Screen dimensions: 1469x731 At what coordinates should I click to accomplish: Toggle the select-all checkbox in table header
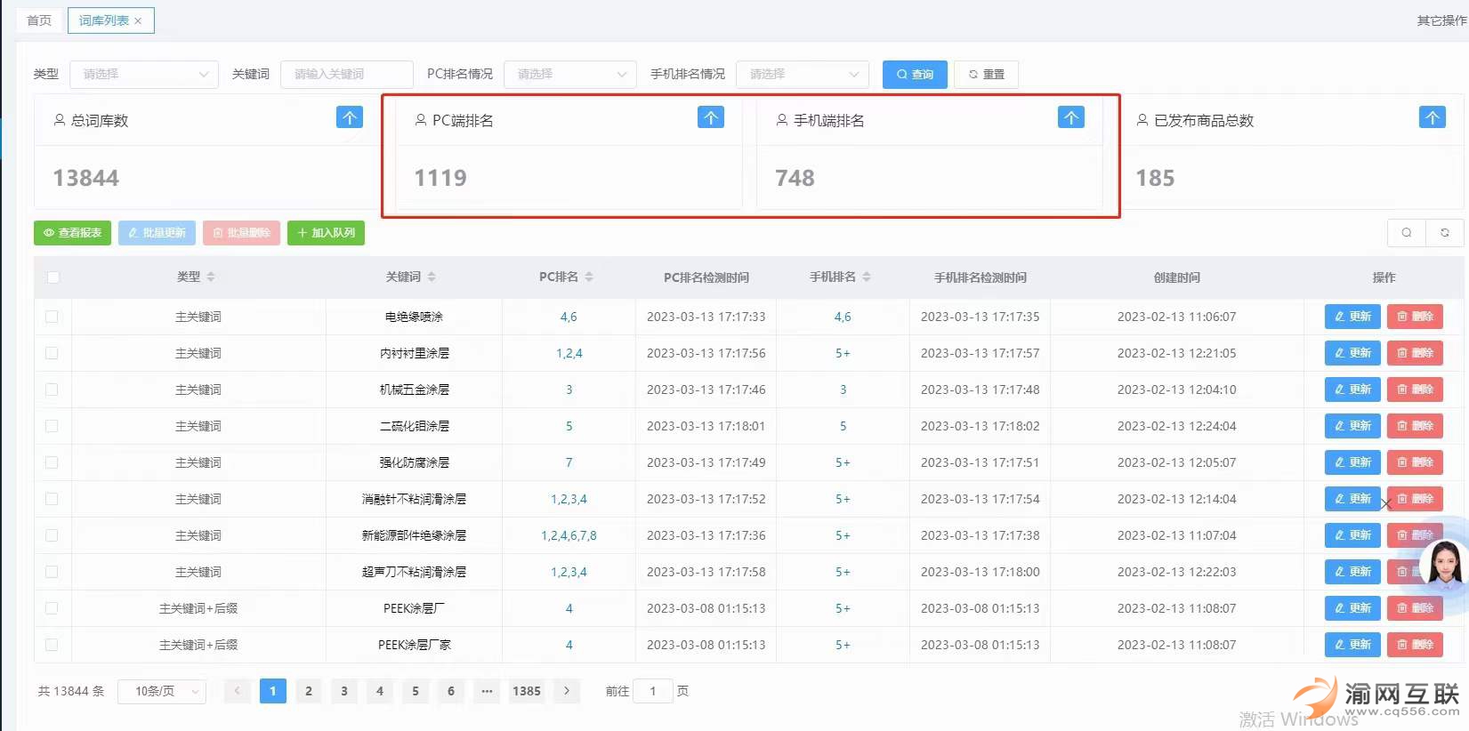53,277
